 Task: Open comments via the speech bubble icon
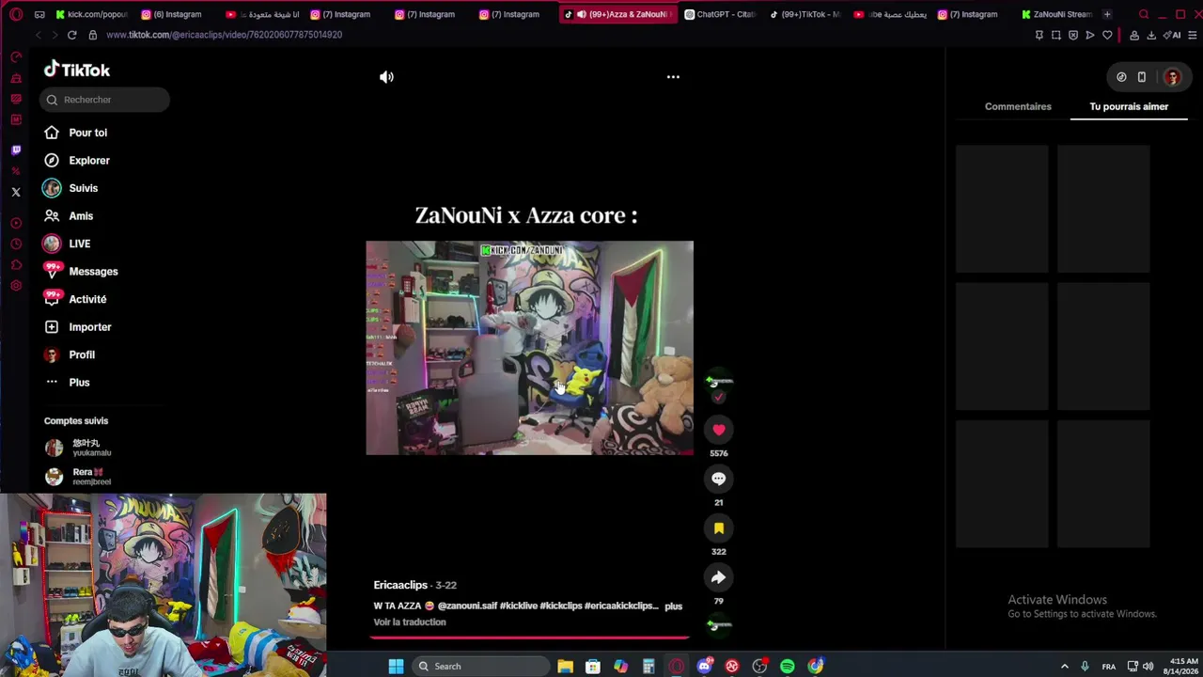coord(719,479)
